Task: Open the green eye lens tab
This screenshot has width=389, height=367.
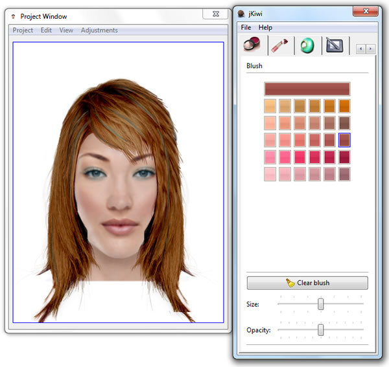Action: (x=307, y=45)
